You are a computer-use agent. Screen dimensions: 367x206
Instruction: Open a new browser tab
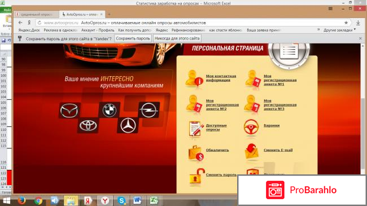pos(110,15)
